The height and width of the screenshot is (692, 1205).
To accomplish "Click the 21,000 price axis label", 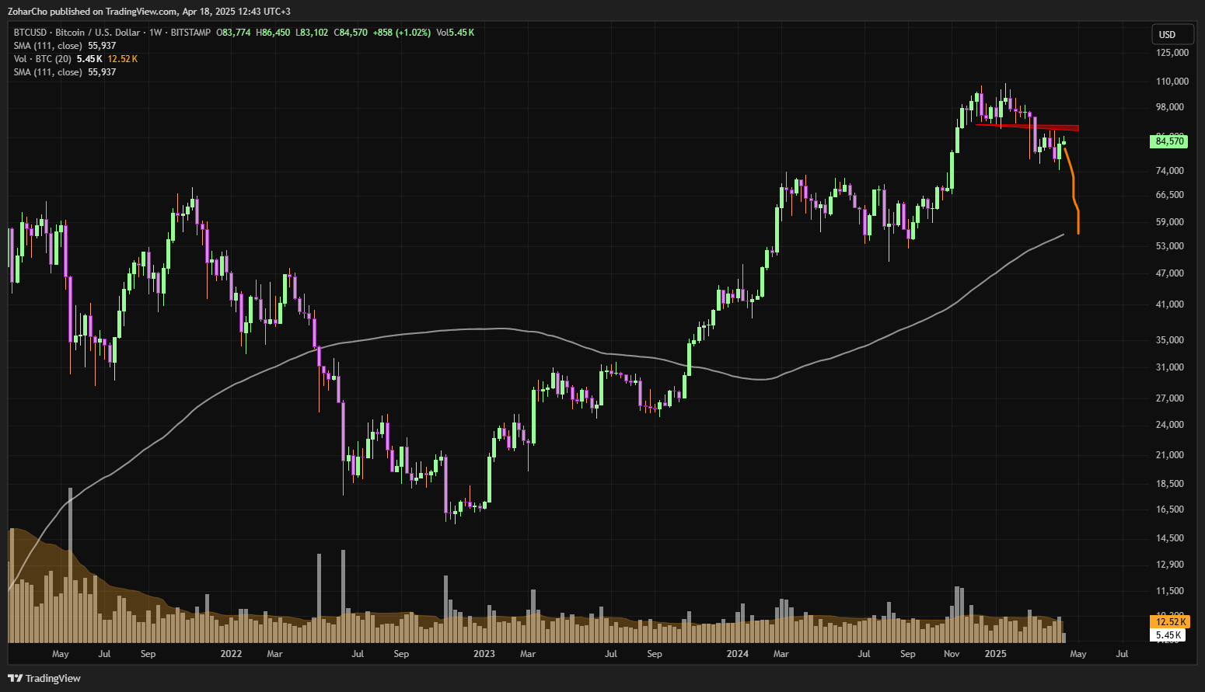I will [x=1170, y=455].
